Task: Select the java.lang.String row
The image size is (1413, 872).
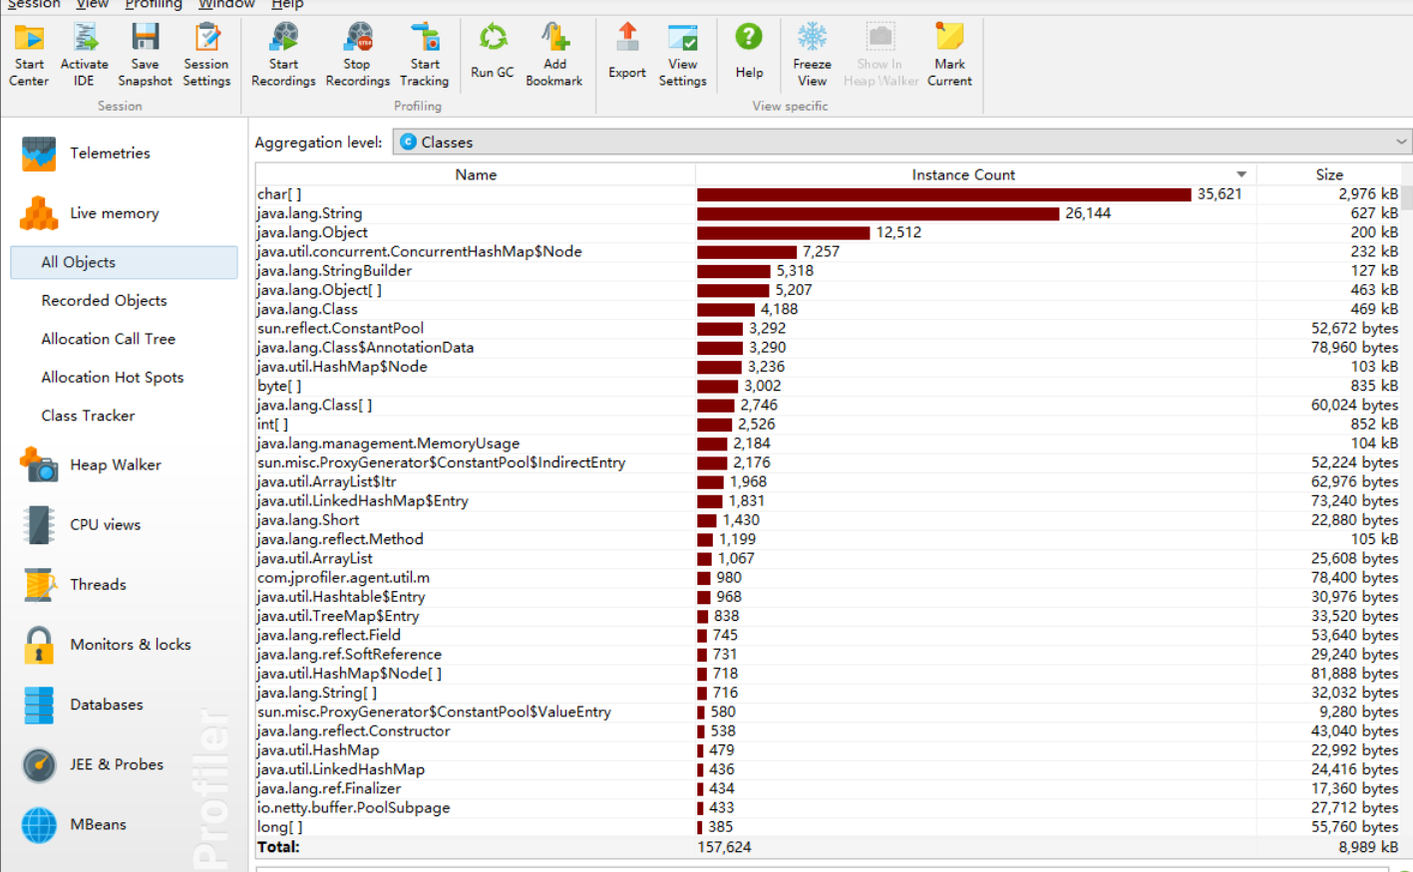Action: tap(829, 213)
